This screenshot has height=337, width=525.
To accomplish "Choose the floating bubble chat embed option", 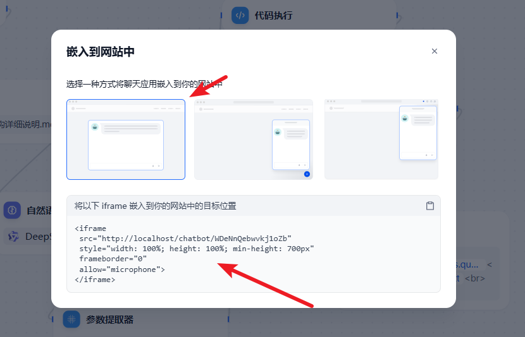I will pyautogui.click(x=254, y=139).
